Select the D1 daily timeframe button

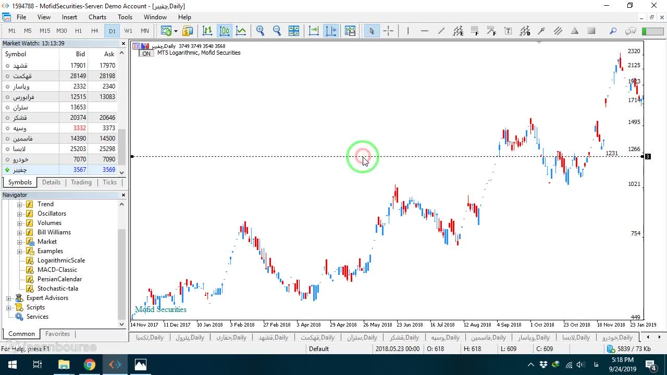click(x=112, y=31)
